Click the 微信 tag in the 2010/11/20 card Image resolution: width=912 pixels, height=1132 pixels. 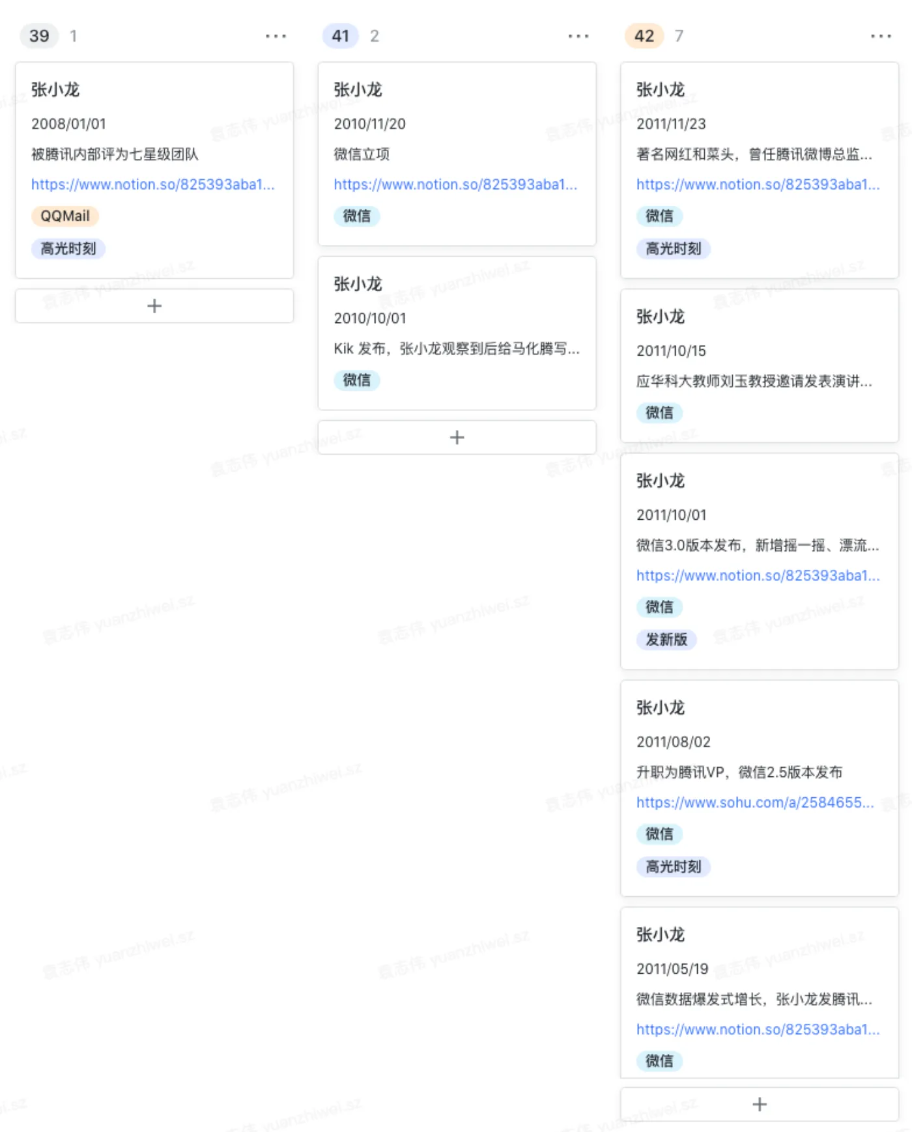[357, 216]
